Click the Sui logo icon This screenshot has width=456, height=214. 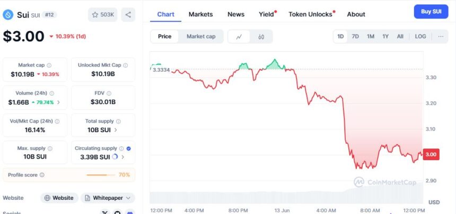(8, 14)
